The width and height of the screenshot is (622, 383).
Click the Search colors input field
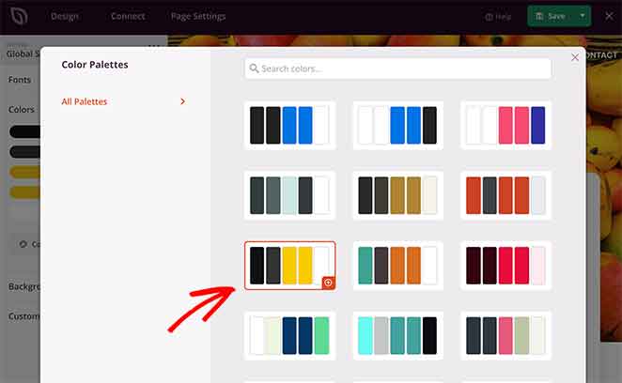click(397, 69)
